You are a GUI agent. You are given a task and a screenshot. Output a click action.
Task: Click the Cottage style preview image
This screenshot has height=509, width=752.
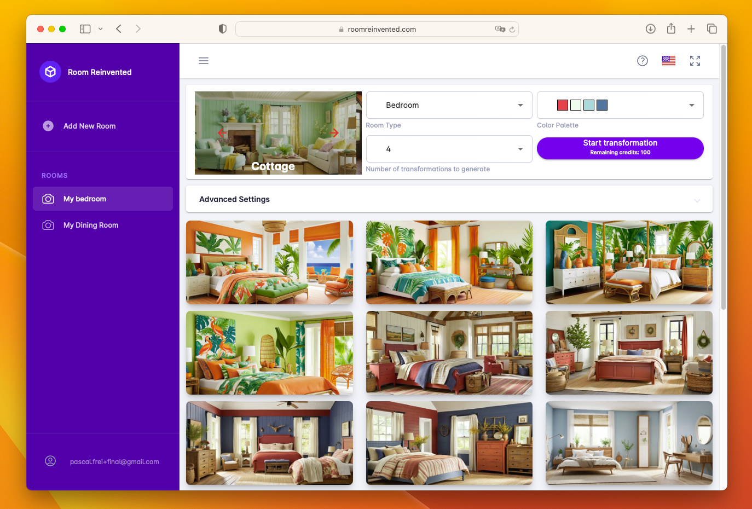pos(278,133)
